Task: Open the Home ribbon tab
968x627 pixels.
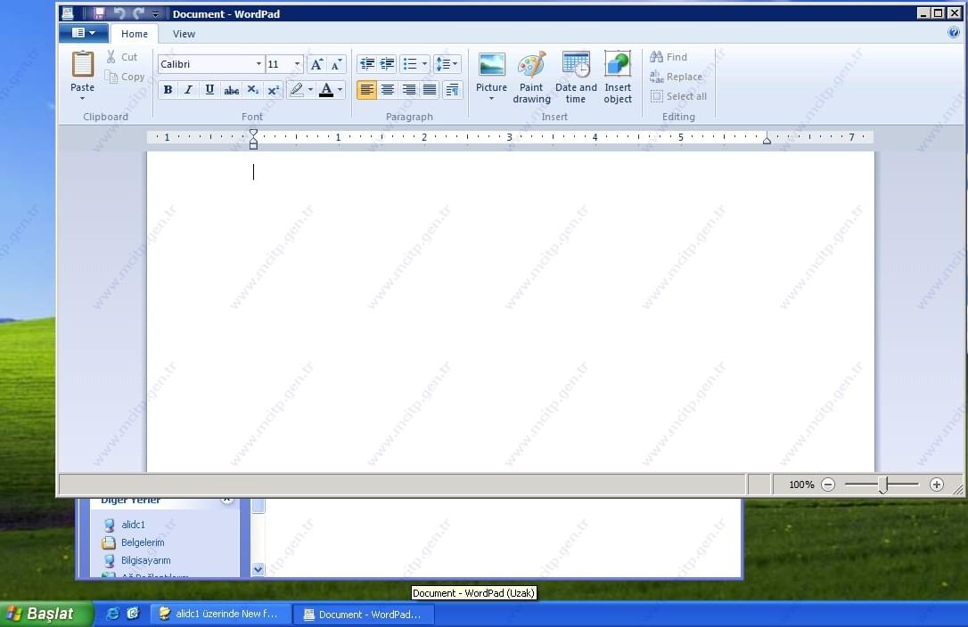Action: (x=135, y=34)
